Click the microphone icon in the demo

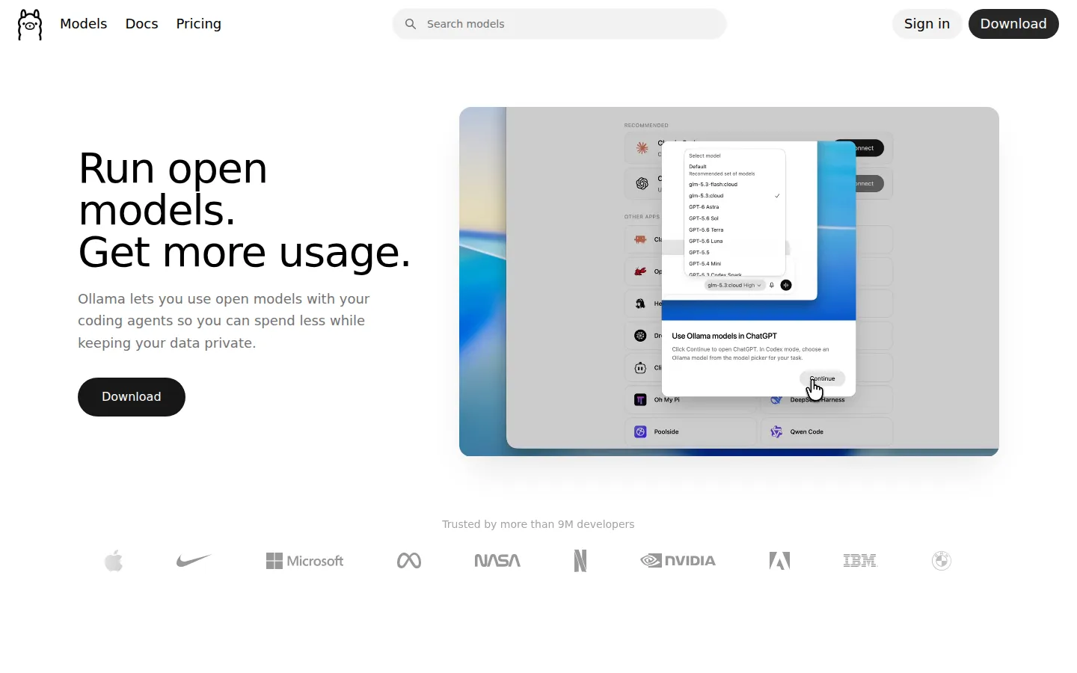[772, 285]
